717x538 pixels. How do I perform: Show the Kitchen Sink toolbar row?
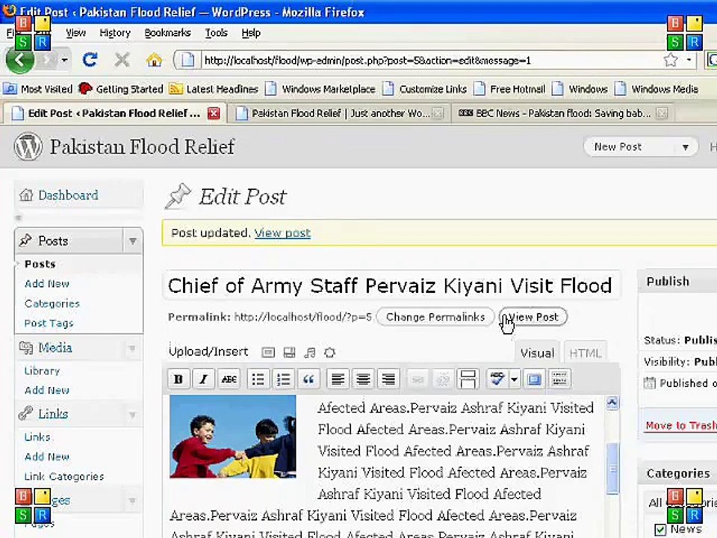(559, 380)
